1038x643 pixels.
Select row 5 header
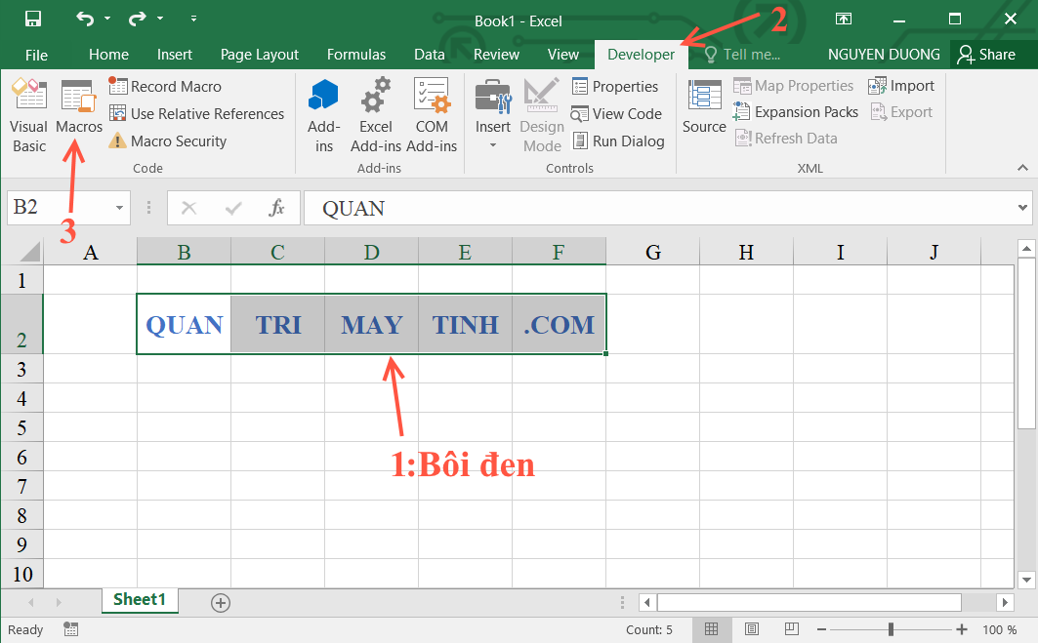pyautogui.click(x=21, y=427)
